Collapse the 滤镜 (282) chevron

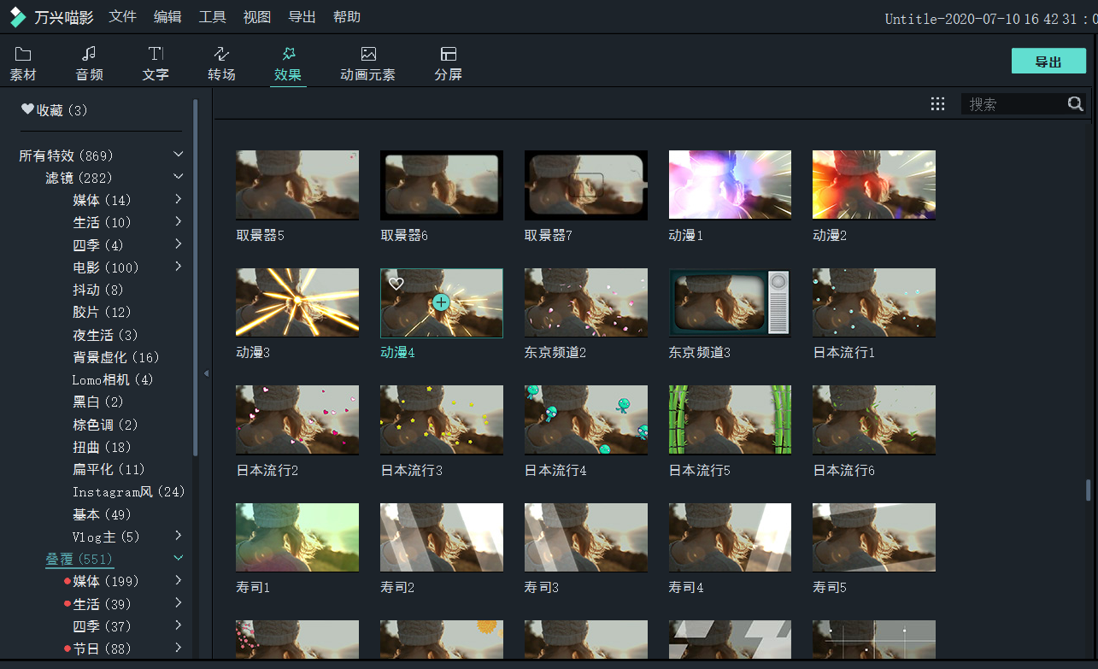[x=179, y=177]
